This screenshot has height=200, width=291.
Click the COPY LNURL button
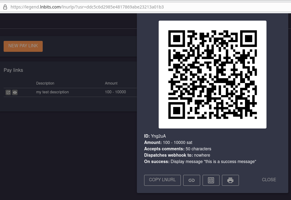point(162,180)
